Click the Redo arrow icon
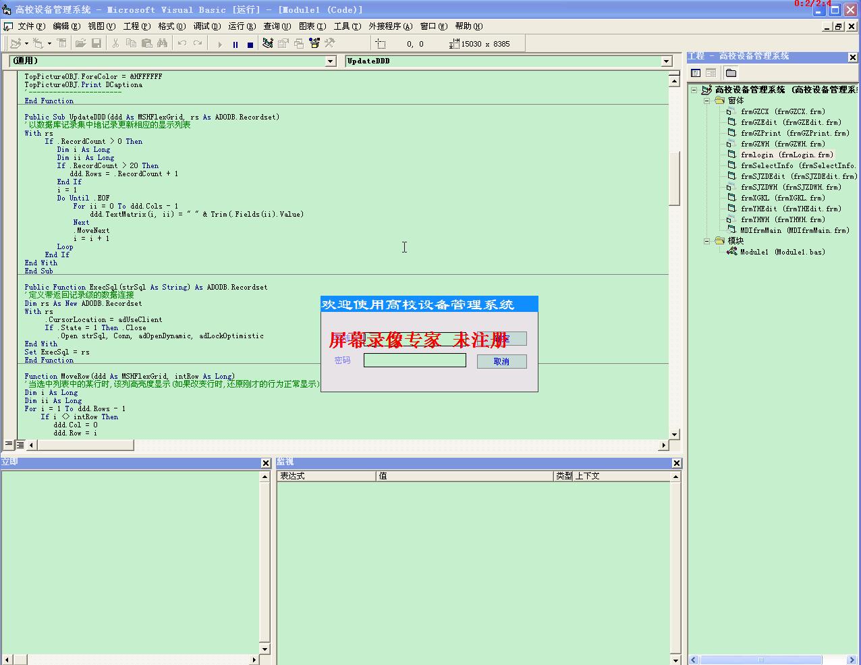861x665 pixels. click(197, 43)
